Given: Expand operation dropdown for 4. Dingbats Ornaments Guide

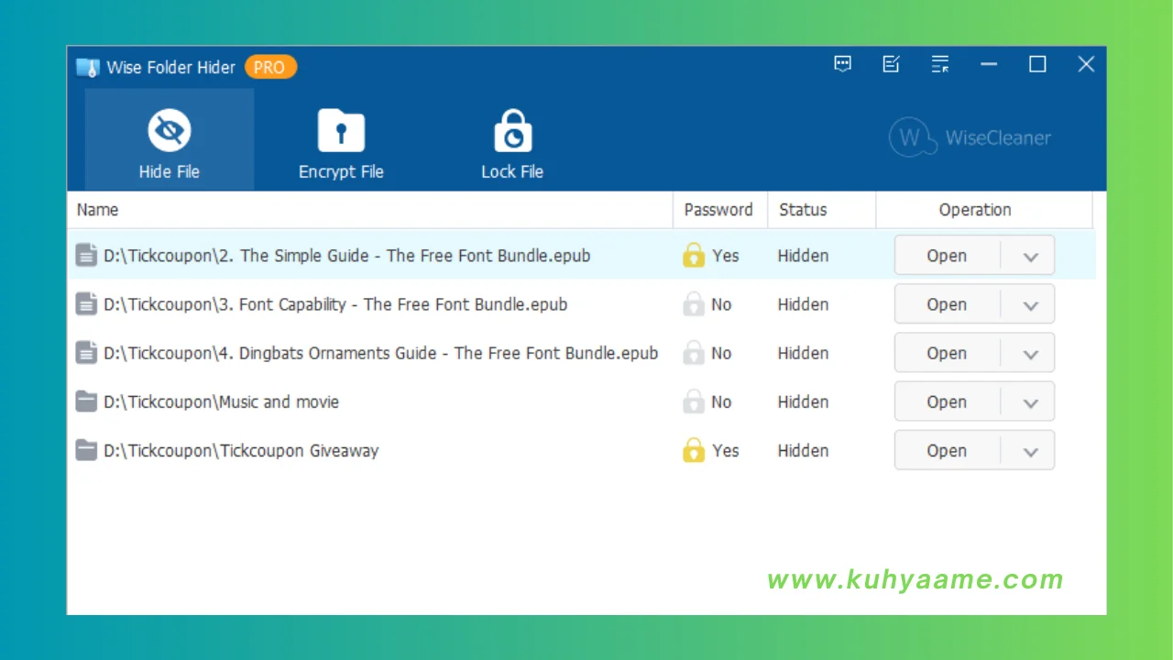Looking at the screenshot, I should click(x=1030, y=354).
